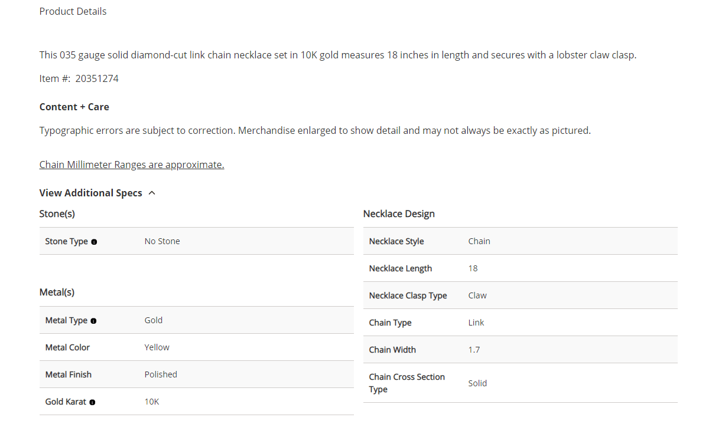Click the Necklace Clasp Type value Claw
The width and height of the screenshot is (725, 424).
point(477,295)
